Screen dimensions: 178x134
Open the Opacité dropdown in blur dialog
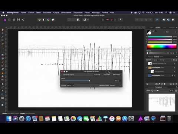[70, 86]
